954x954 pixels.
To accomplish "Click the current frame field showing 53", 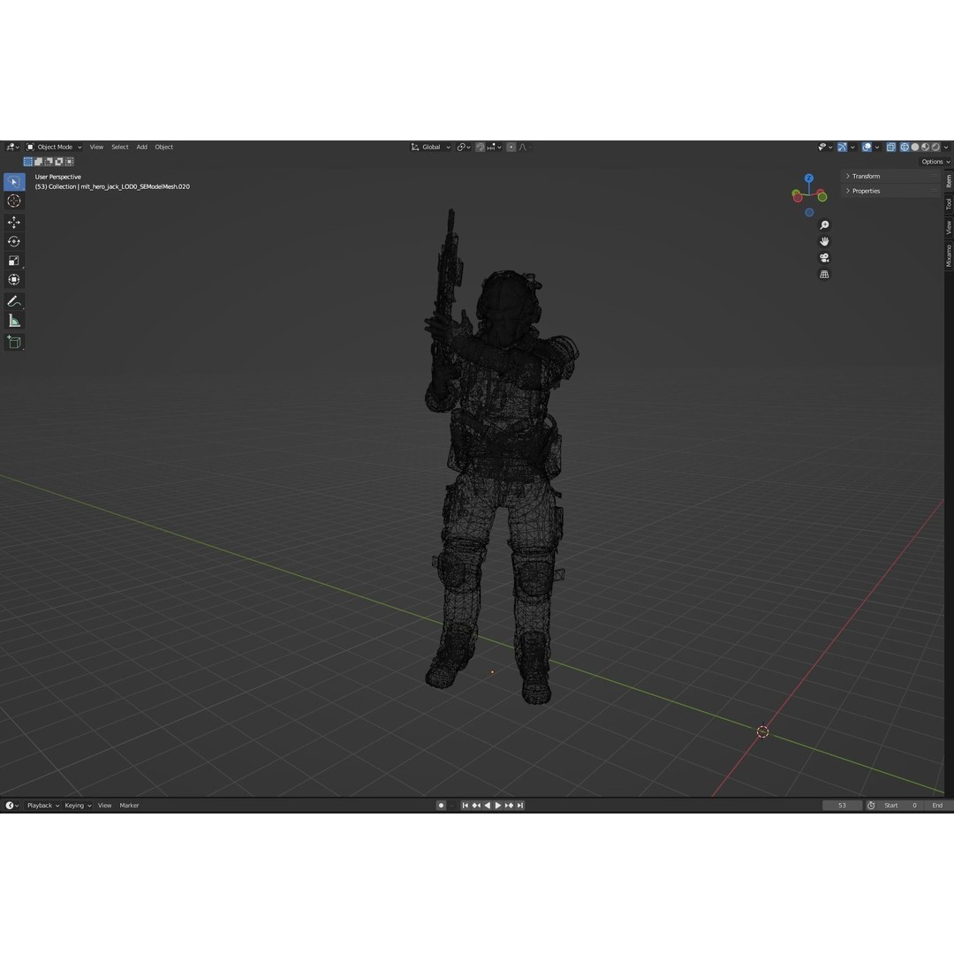I will pos(842,806).
